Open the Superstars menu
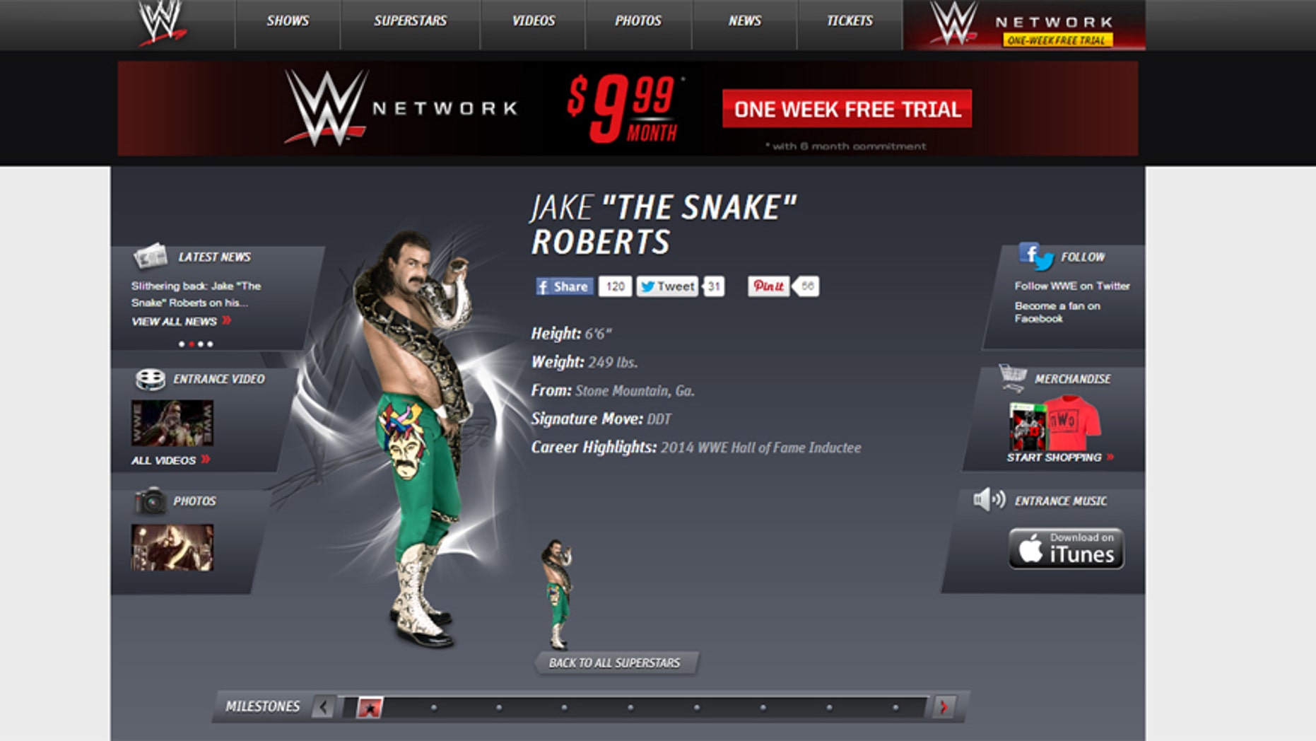This screenshot has height=741, width=1316. pyautogui.click(x=410, y=21)
